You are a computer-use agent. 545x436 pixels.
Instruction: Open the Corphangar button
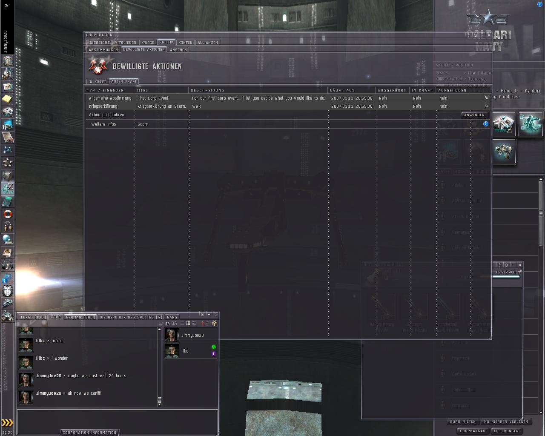tap(473, 431)
